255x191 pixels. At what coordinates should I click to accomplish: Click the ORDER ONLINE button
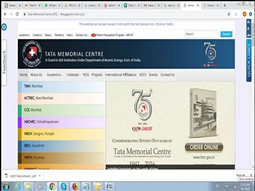click(x=204, y=147)
